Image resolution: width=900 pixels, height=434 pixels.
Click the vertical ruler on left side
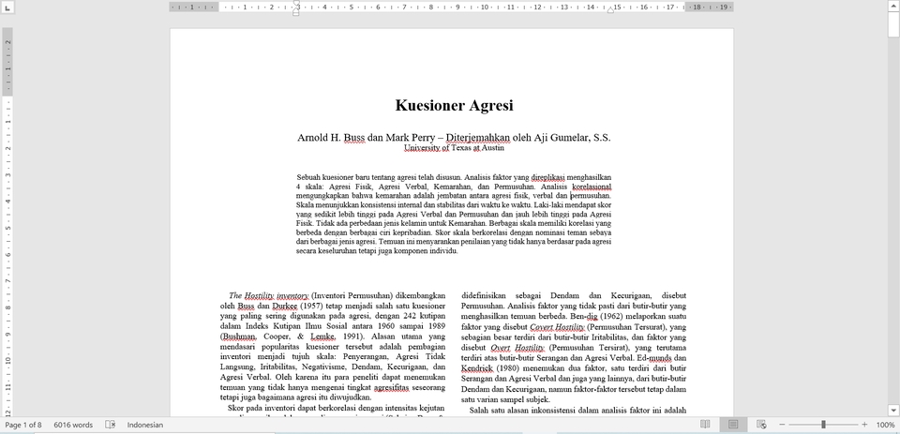(x=7, y=224)
